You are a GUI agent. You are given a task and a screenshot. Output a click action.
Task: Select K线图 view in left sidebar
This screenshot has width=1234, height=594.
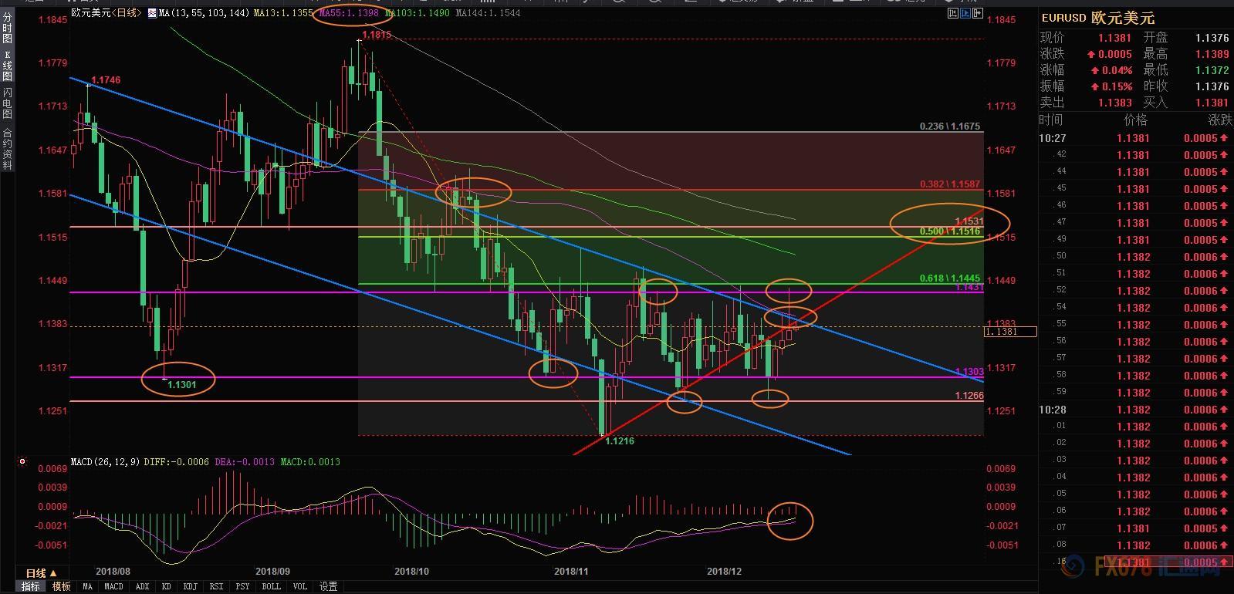click(8, 66)
